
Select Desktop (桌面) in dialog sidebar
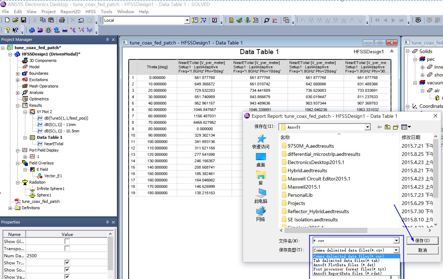261,160
